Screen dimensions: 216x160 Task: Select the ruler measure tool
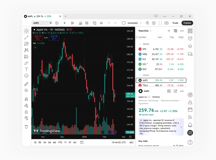click(26, 84)
